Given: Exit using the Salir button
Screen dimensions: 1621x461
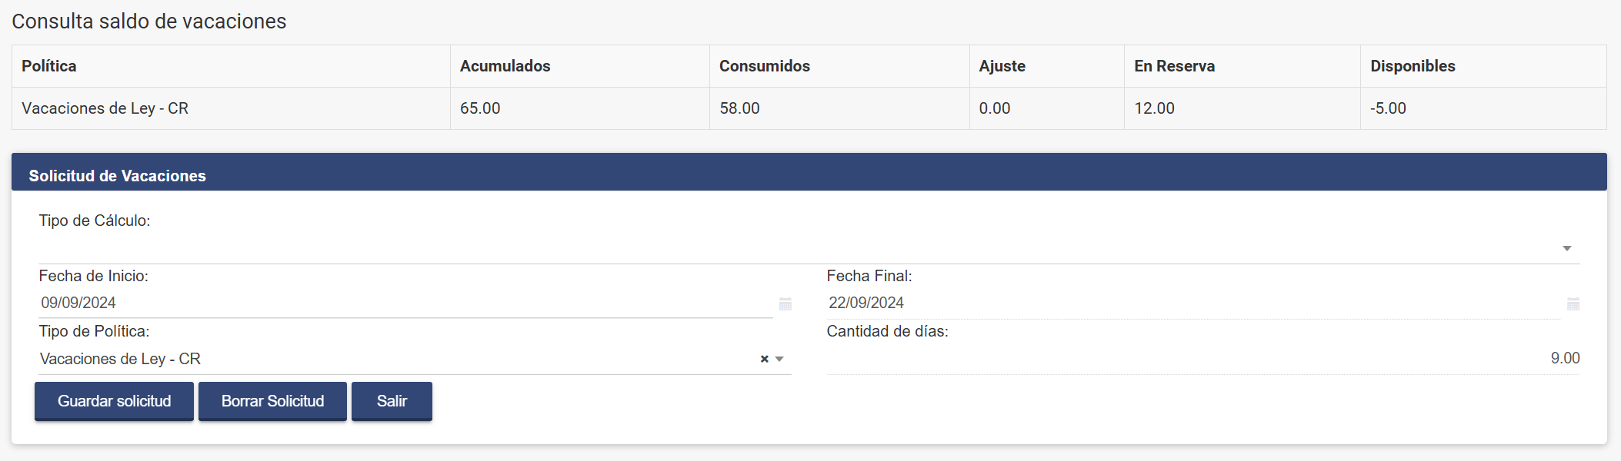Looking at the screenshot, I should [x=392, y=401].
